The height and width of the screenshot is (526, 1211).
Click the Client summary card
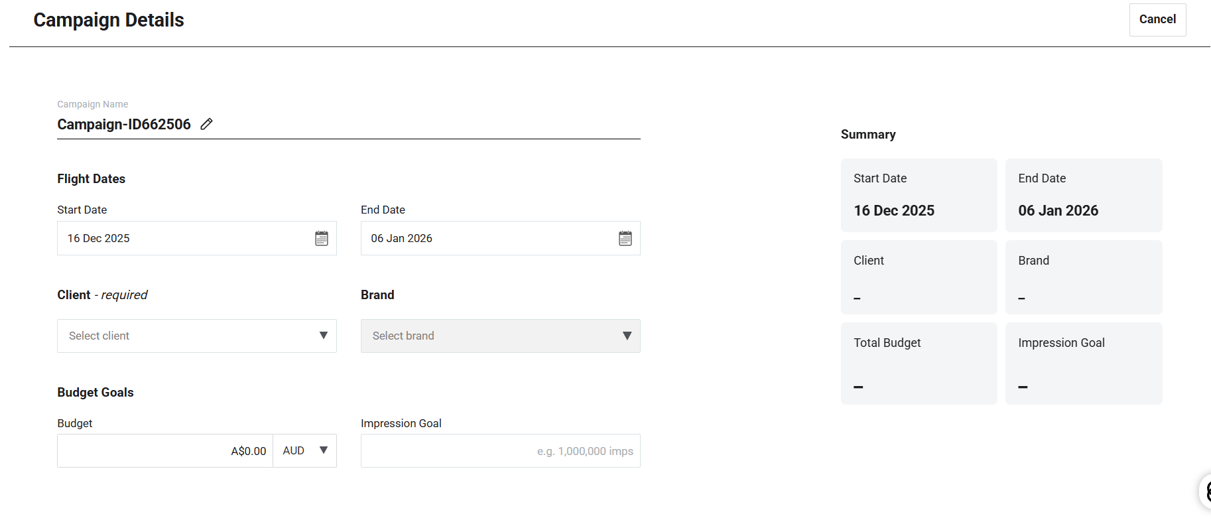(x=919, y=277)
